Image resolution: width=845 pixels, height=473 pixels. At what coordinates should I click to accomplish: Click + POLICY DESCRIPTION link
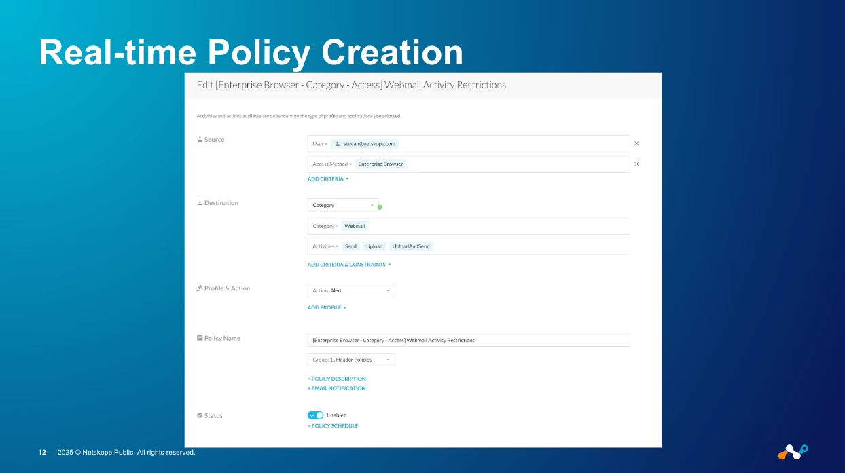click(337, 379)
